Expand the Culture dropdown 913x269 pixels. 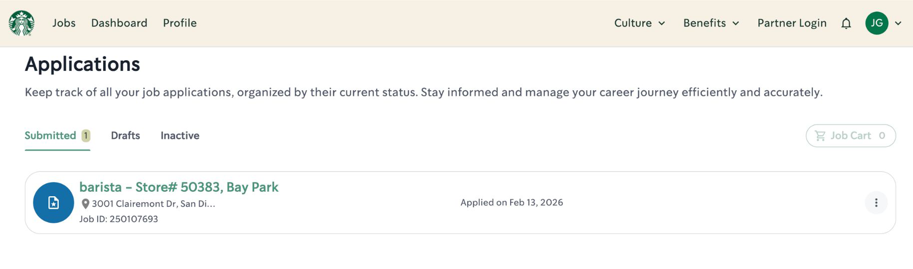coord(640,23)
